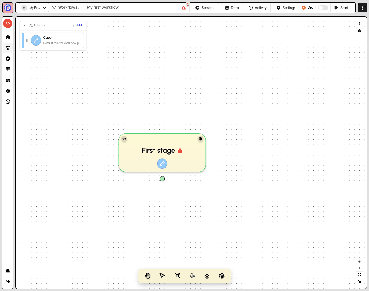The width and height of the screenshot is (369, 291).
Task: Sign out using the bottom sidebar icon
Action: point(8,281)
